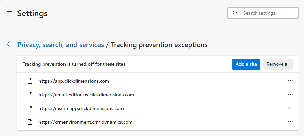Click the page icon beside mscrmapp.clickdimensions.com

[x=30, y=108]
